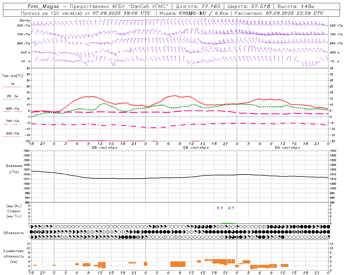
Task: Select the 'Td 2м' dew point legend entry
Action: pos(13,96)
